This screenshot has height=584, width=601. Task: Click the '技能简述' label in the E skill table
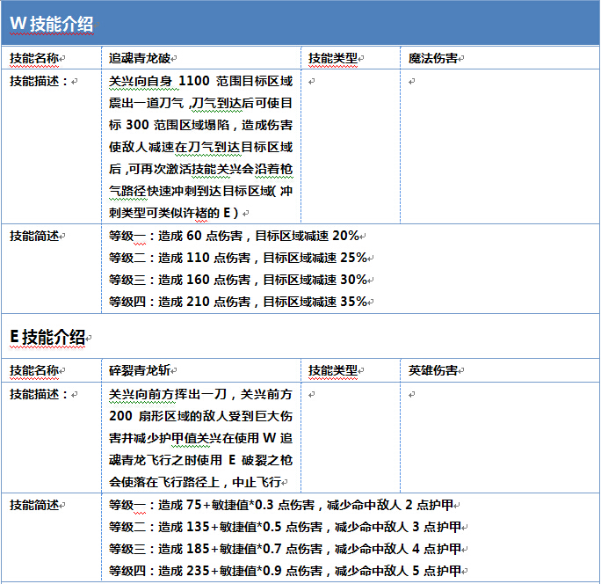tap(34, 505)
